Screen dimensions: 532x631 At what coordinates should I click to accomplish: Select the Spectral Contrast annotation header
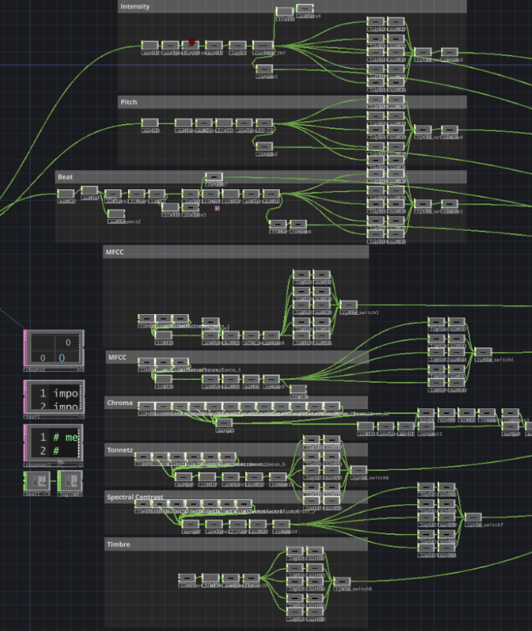(x=236, y=497)
